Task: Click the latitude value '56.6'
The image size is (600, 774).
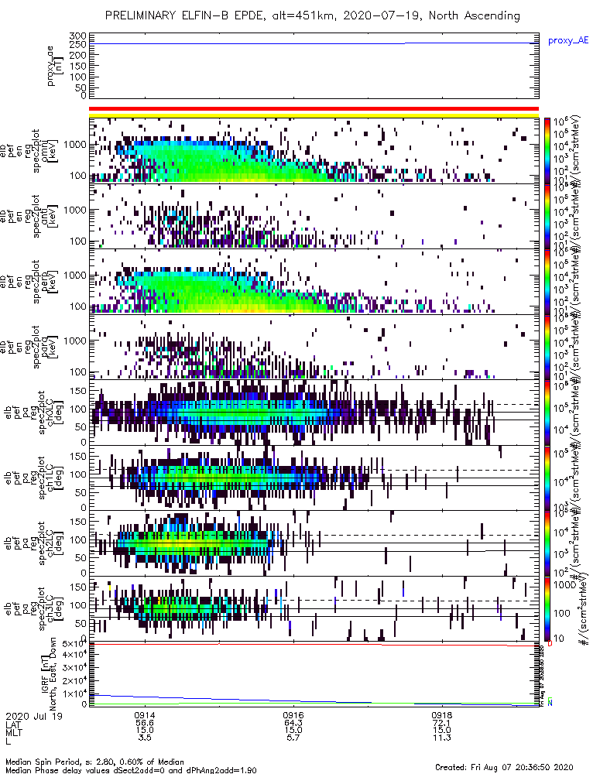Action: click(x=145, y=723)
